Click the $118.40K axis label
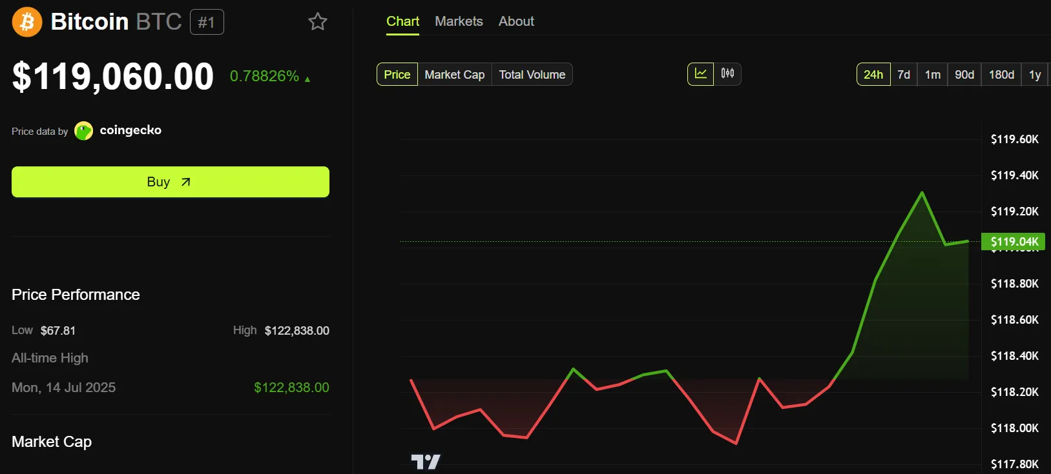 [1015, 356]
